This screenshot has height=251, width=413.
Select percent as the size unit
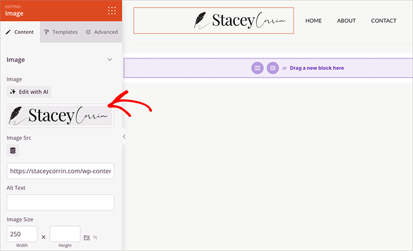click(95, 237)
